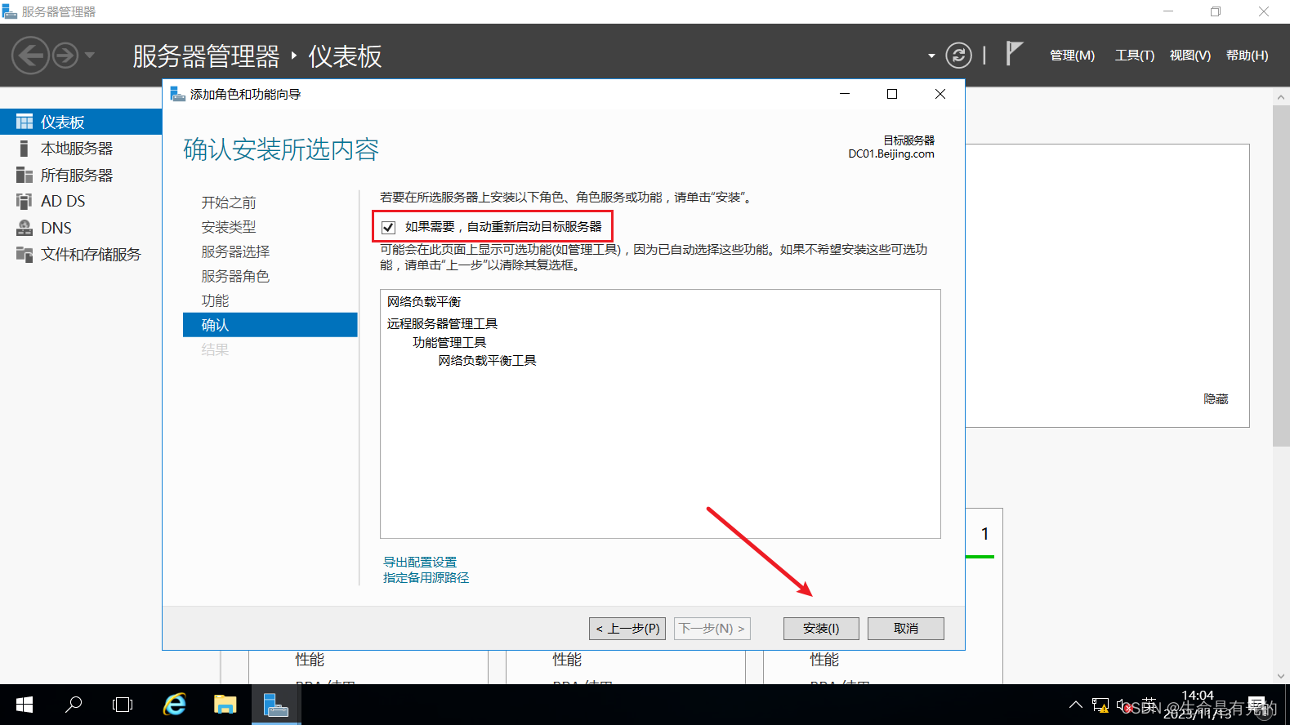The height and width of the screenshot is (725, 1290).
Task: Click the network status tray icon
Action: pos(1100,705)
